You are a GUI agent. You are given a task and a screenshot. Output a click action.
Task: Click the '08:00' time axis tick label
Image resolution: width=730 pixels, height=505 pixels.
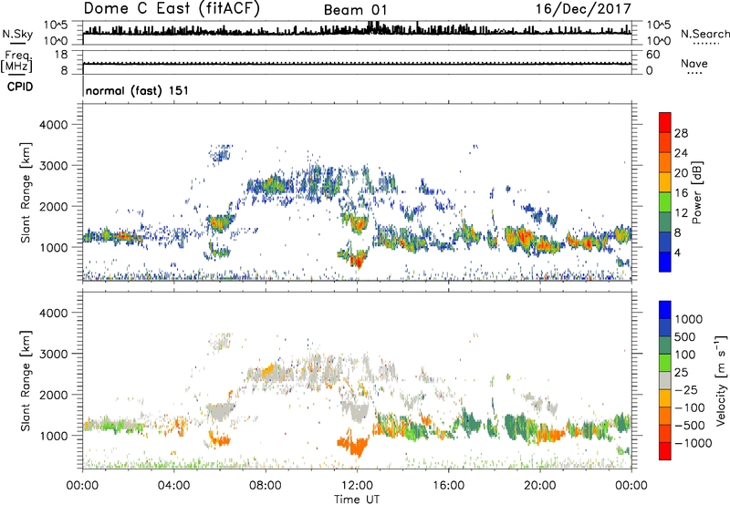point(266,486)
